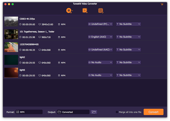Screen dimensions: 170x121
Task: Expand English (AAC) audio track dropdown
Action: click(100, 37)
